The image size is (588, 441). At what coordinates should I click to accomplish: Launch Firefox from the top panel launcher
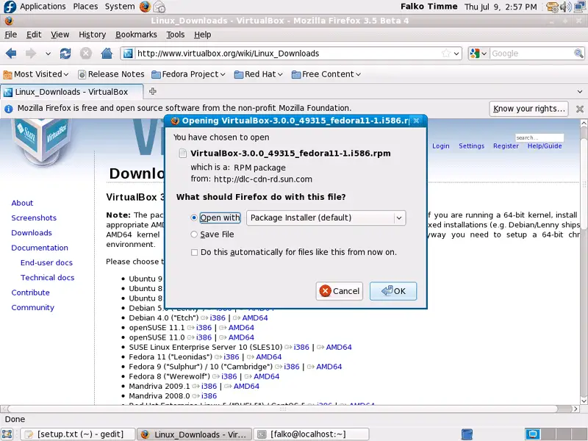coord(145,7)
